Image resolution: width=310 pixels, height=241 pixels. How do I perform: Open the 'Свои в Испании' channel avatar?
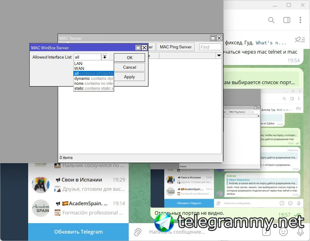tap(41, 185)
